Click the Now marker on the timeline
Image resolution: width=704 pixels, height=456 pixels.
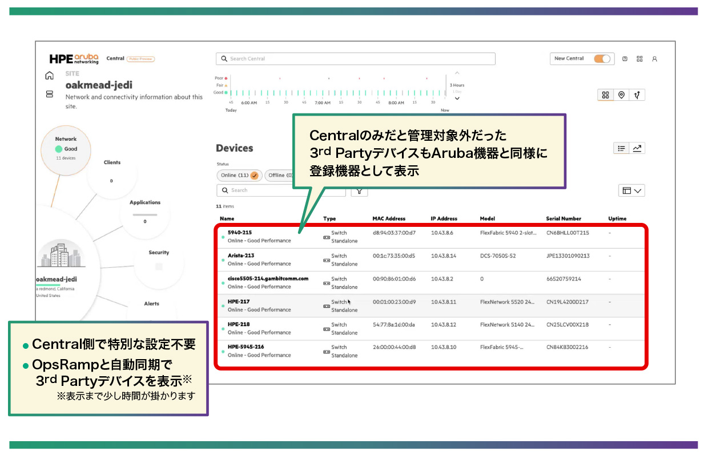tap(445, 111)
